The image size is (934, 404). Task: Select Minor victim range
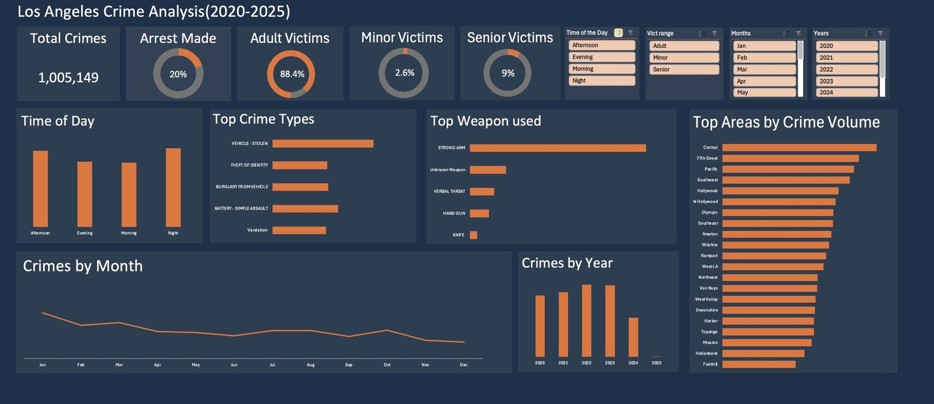[x=684, y=57]
